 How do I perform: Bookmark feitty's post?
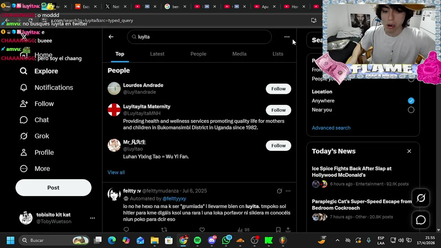point(278,230)
